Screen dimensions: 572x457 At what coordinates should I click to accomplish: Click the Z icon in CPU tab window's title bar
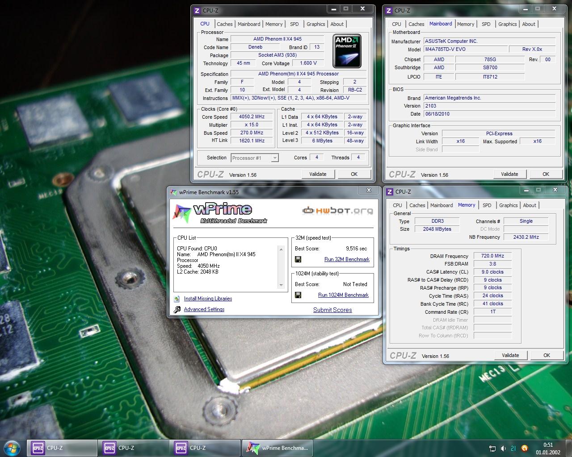click(197, 11)
